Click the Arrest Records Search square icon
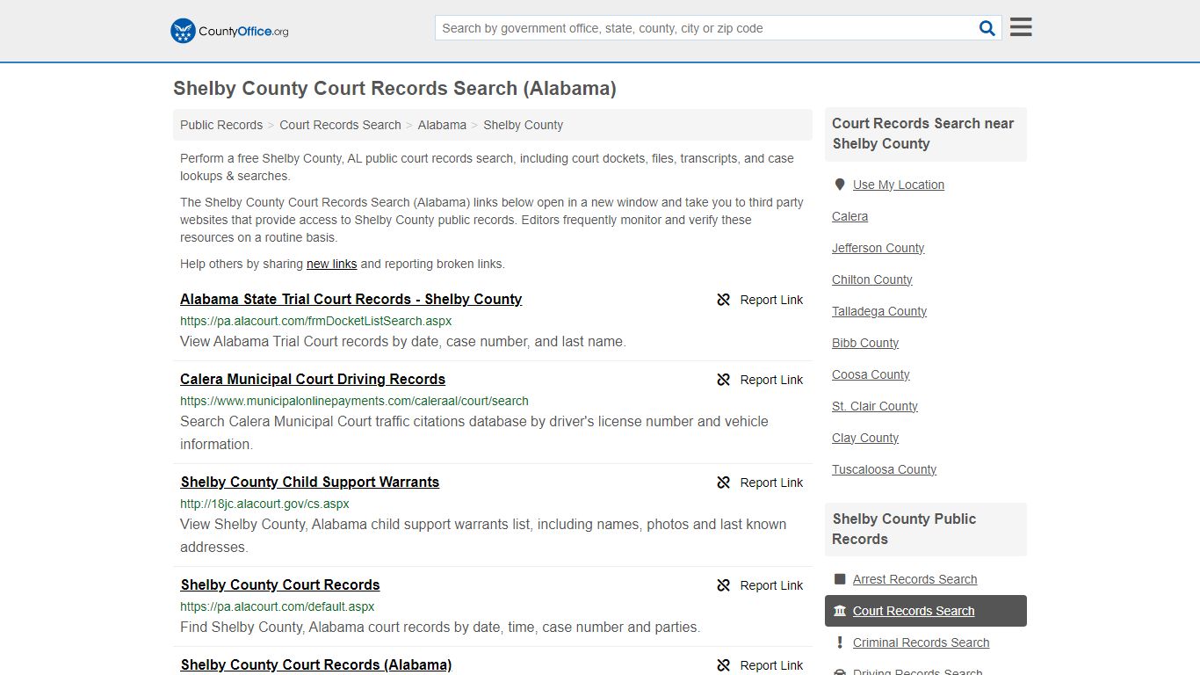Screen dimensions: 1200x675 click(x=840, y=579)
